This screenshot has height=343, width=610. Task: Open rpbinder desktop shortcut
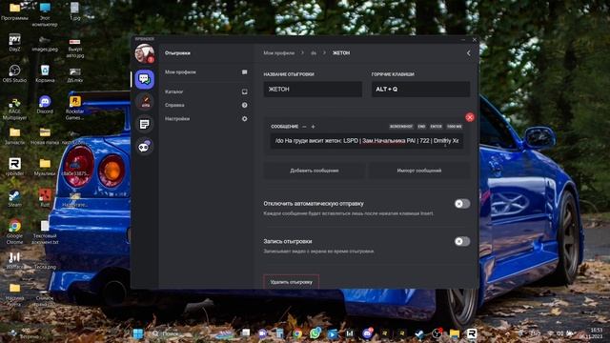pyautogui.click(x=14, y=168)
